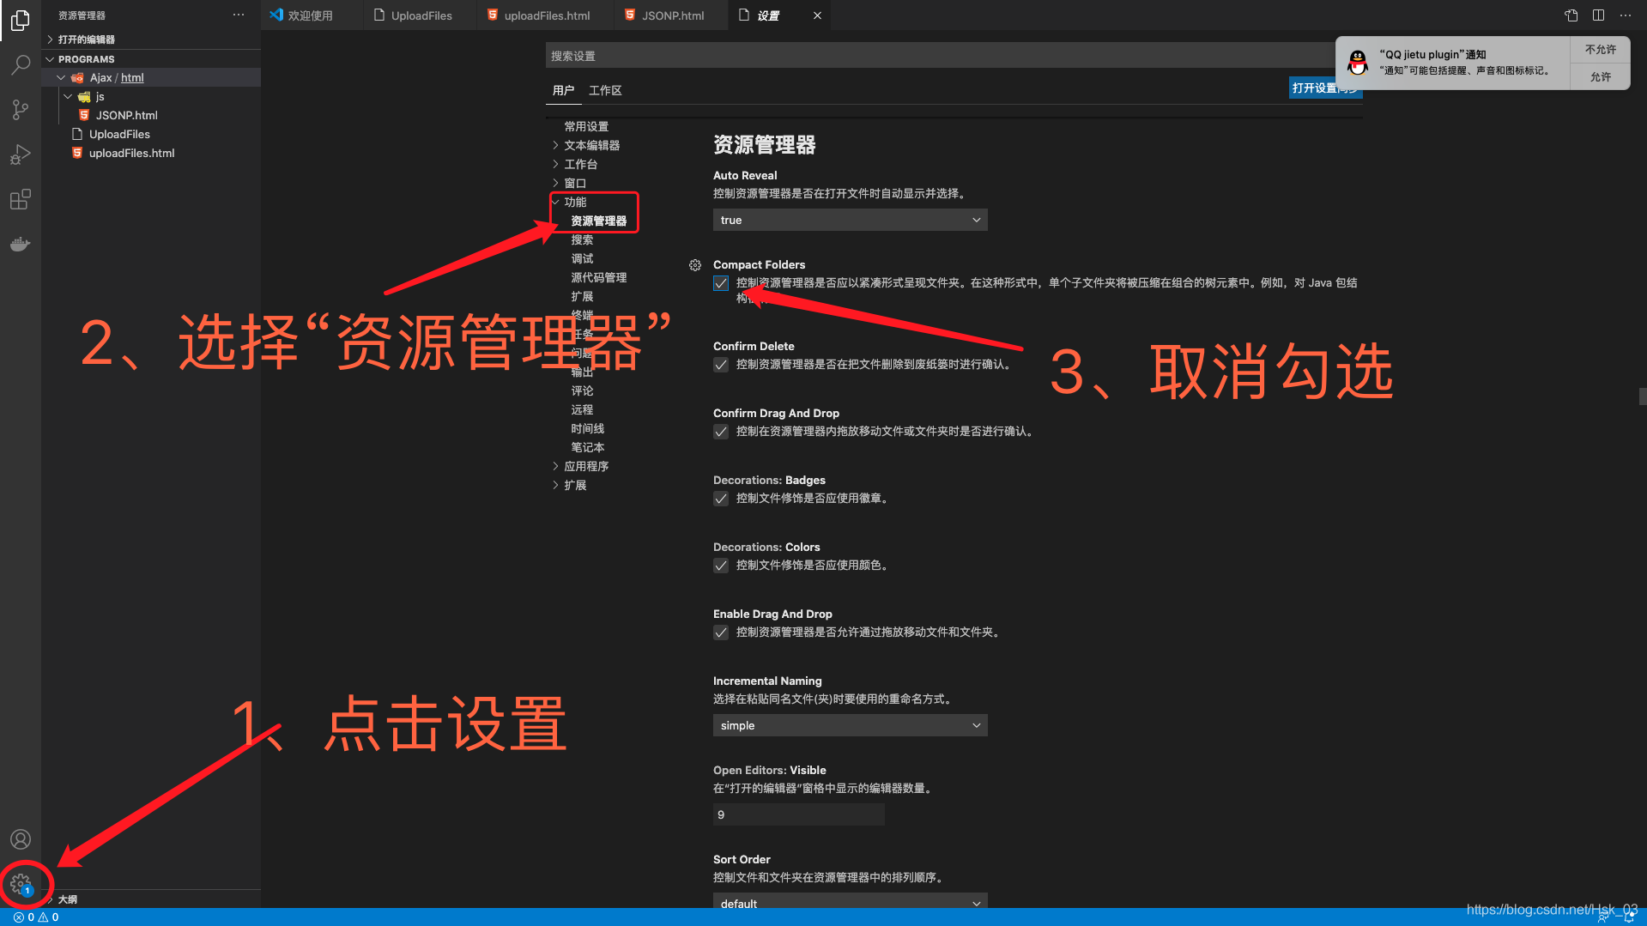
Task: Select 工作区 settings scope tab
Action: (605, 90)
